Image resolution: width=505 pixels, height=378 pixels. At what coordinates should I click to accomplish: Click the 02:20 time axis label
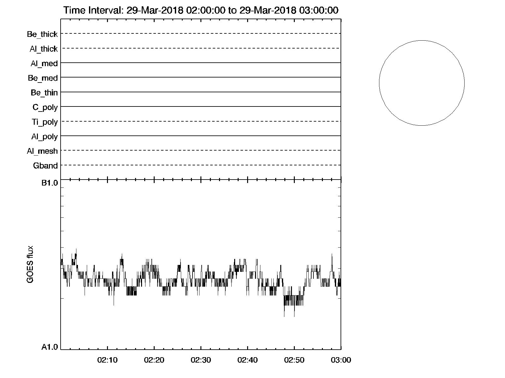click(x=154, y=360)
